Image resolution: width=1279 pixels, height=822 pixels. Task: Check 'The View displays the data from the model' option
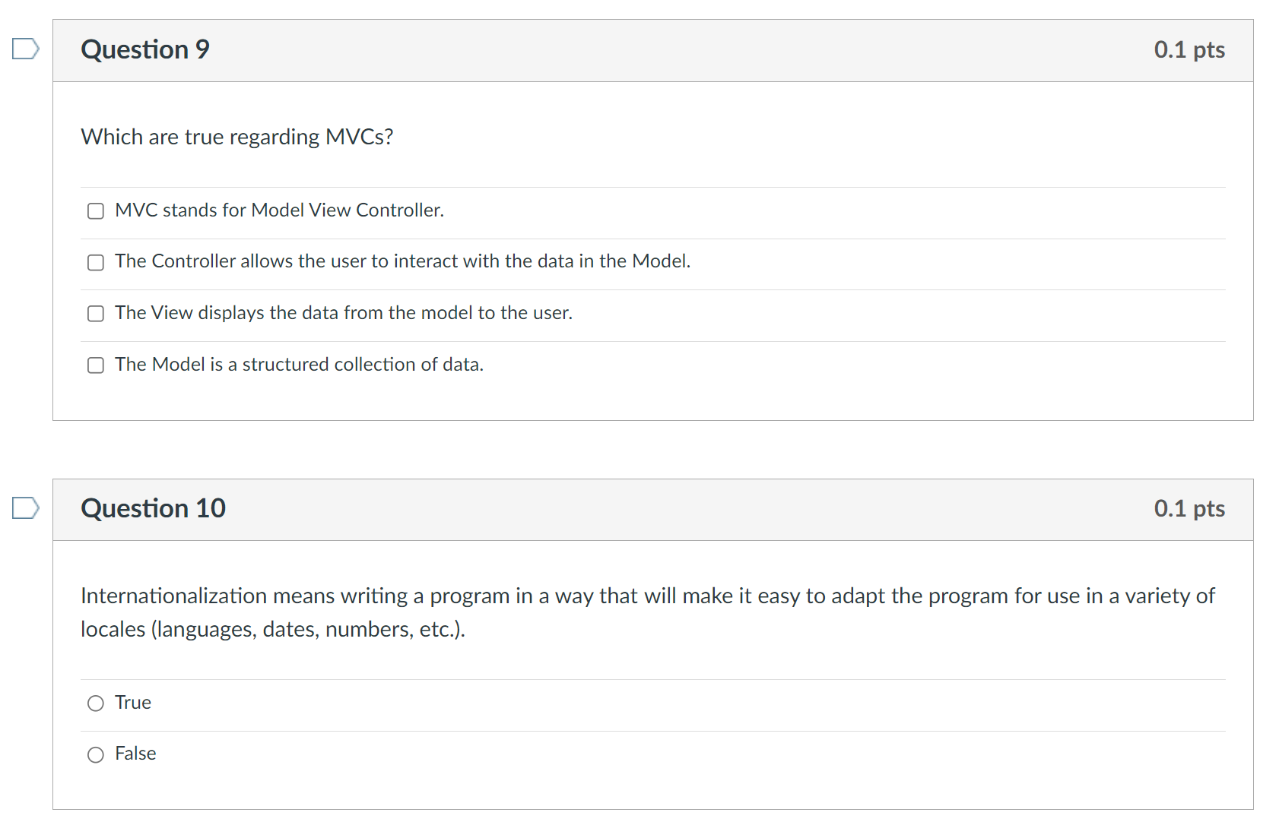[95, 313]
